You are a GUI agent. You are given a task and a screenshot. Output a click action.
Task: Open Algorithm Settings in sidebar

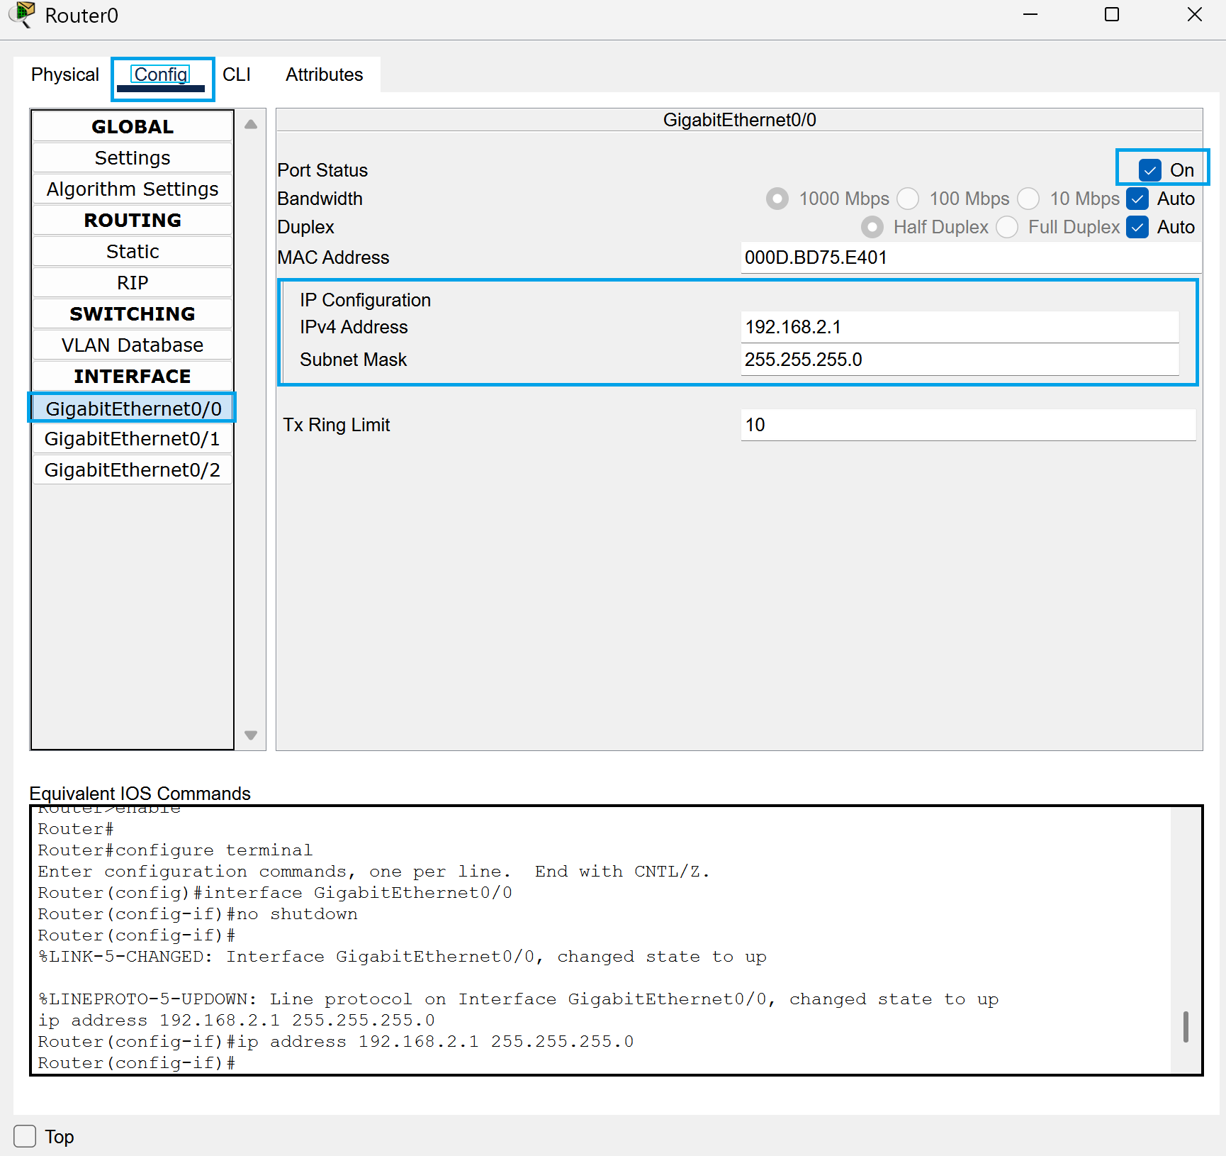pyautogui.click(x=133, y=189)
